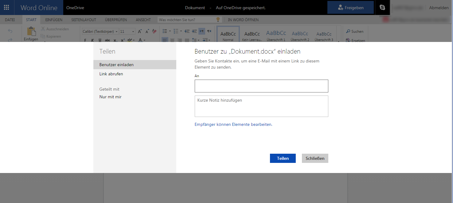Click the blue Teilen button
This screenshot has height=203, width=453.
283,158
